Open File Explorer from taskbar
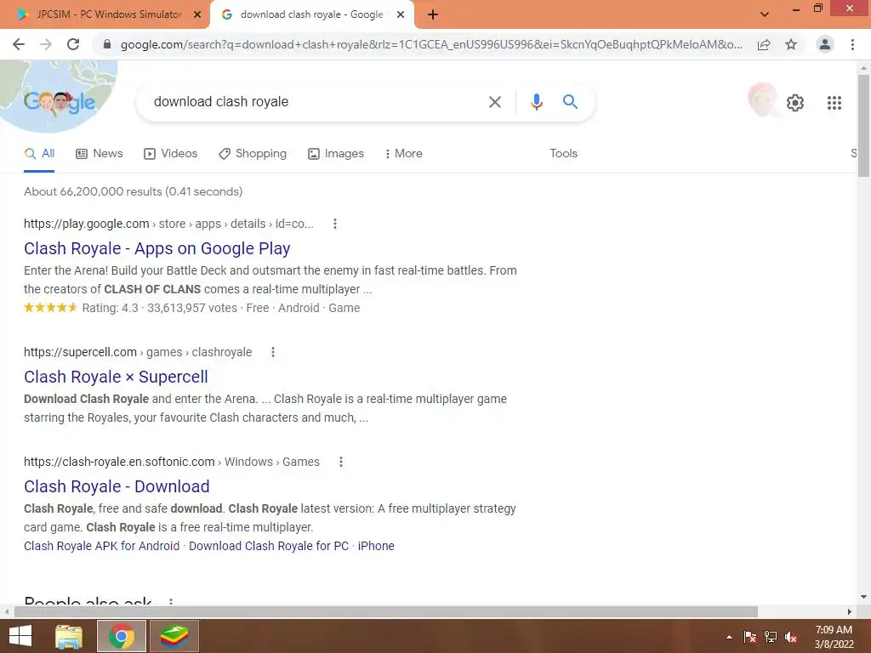Screen dimensions: 871x653 (68, 636)
